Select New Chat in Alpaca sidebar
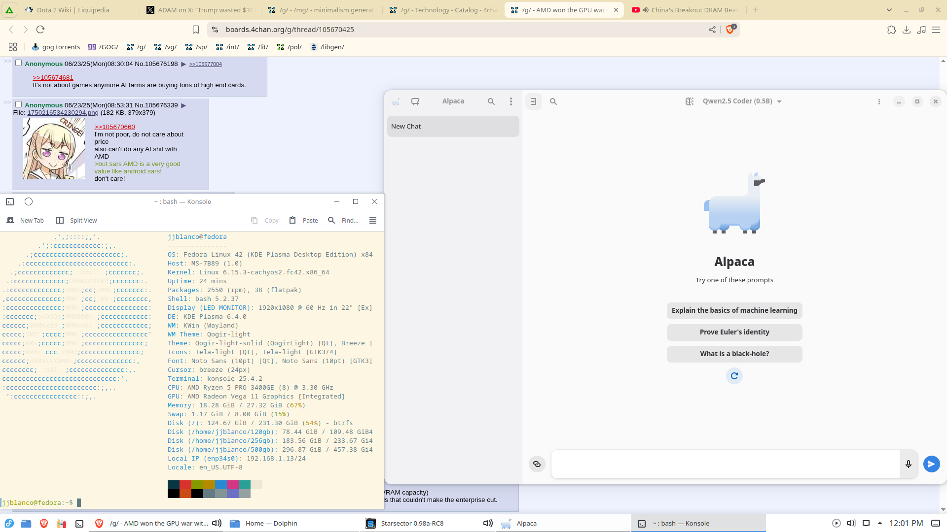Screen dimensions: 947x532 pos(453,126)
